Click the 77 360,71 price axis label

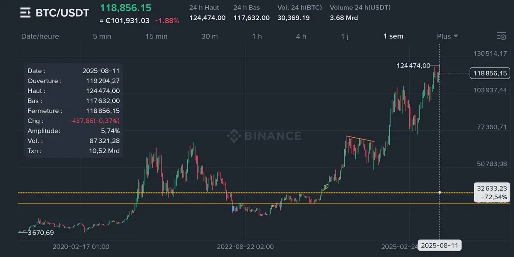492,127
